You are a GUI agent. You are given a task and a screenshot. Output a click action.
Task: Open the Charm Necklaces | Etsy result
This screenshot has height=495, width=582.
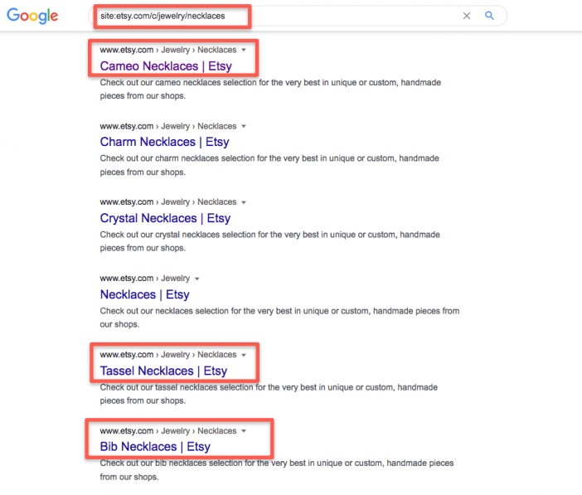164,142
